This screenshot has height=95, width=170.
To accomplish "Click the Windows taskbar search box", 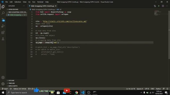I will [28, 93].
